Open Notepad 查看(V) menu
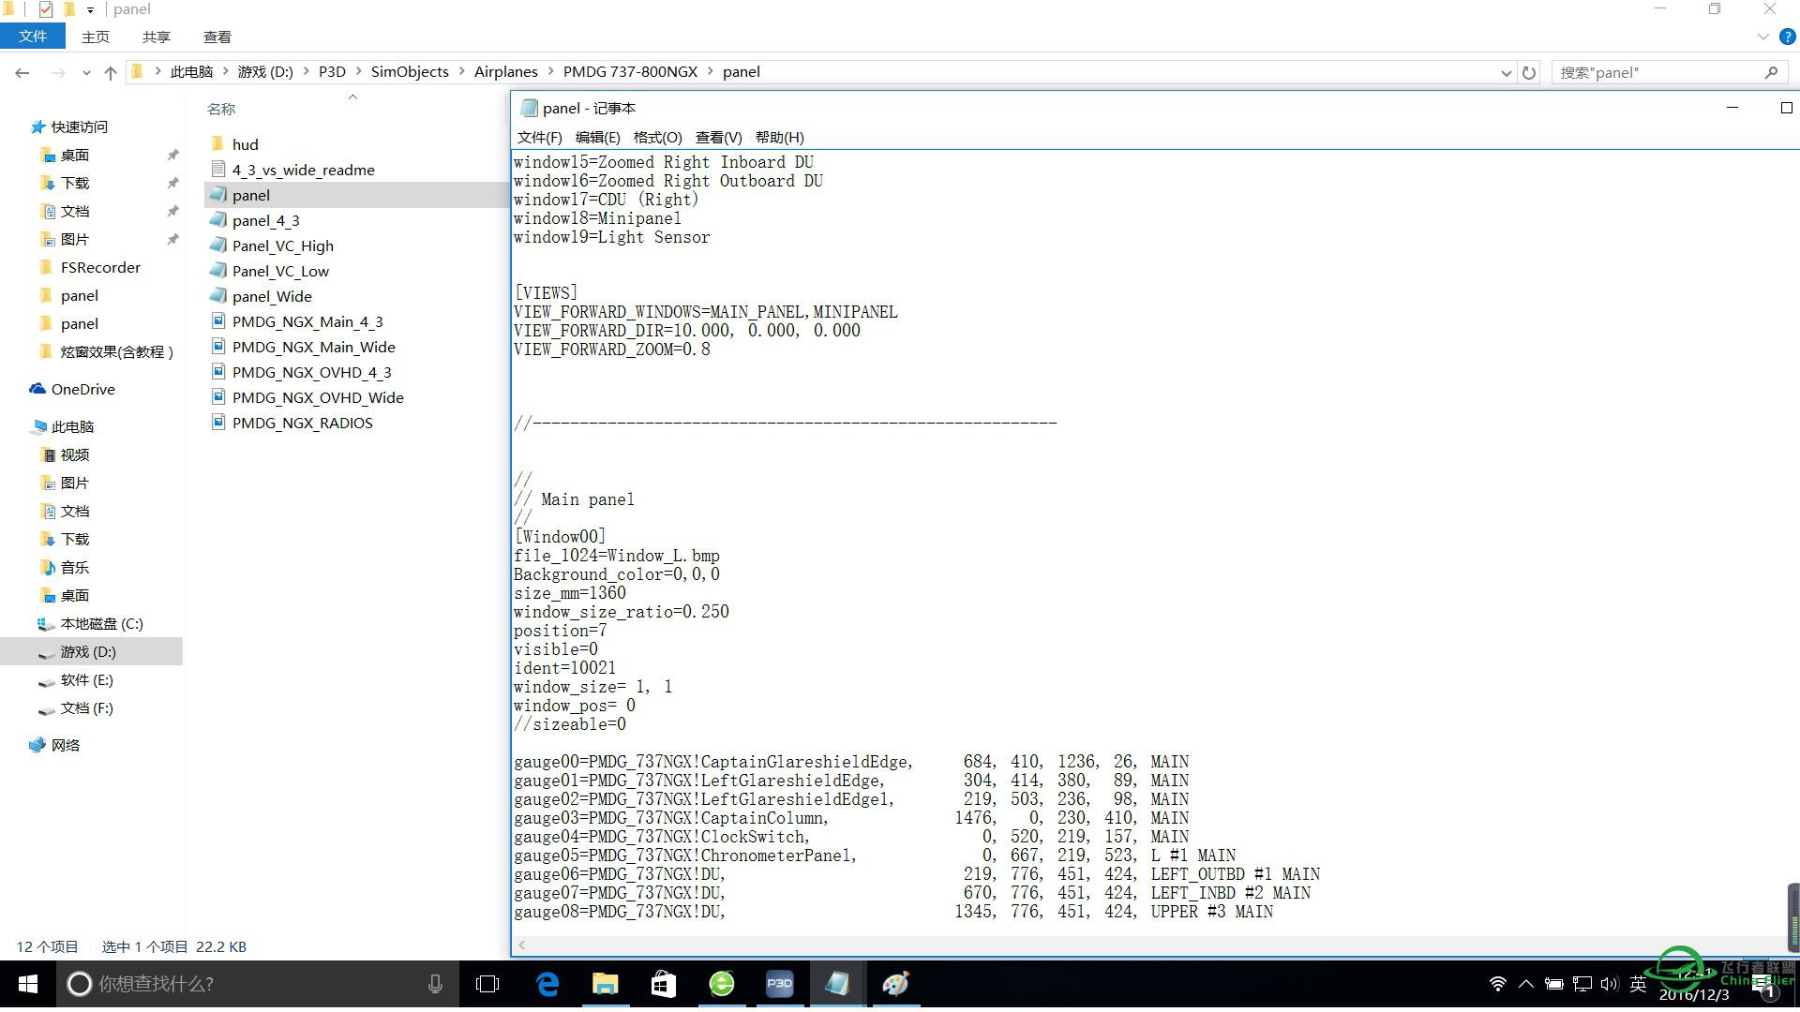1800x1012 pixels. 719,138
